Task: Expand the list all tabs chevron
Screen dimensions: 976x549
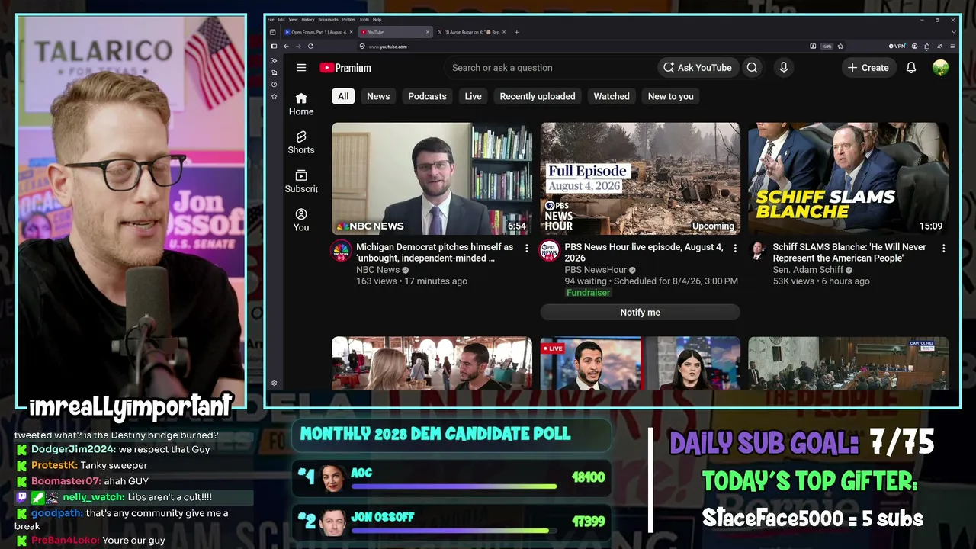Action: tap(952, 32)
